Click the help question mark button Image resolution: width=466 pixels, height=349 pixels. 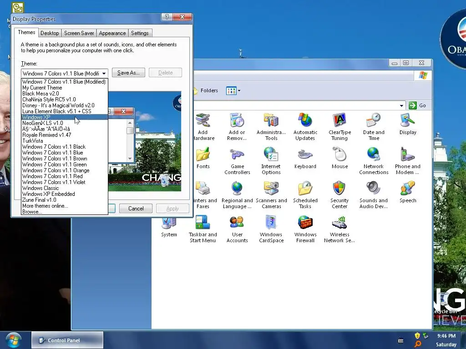[x=167, y=17]
